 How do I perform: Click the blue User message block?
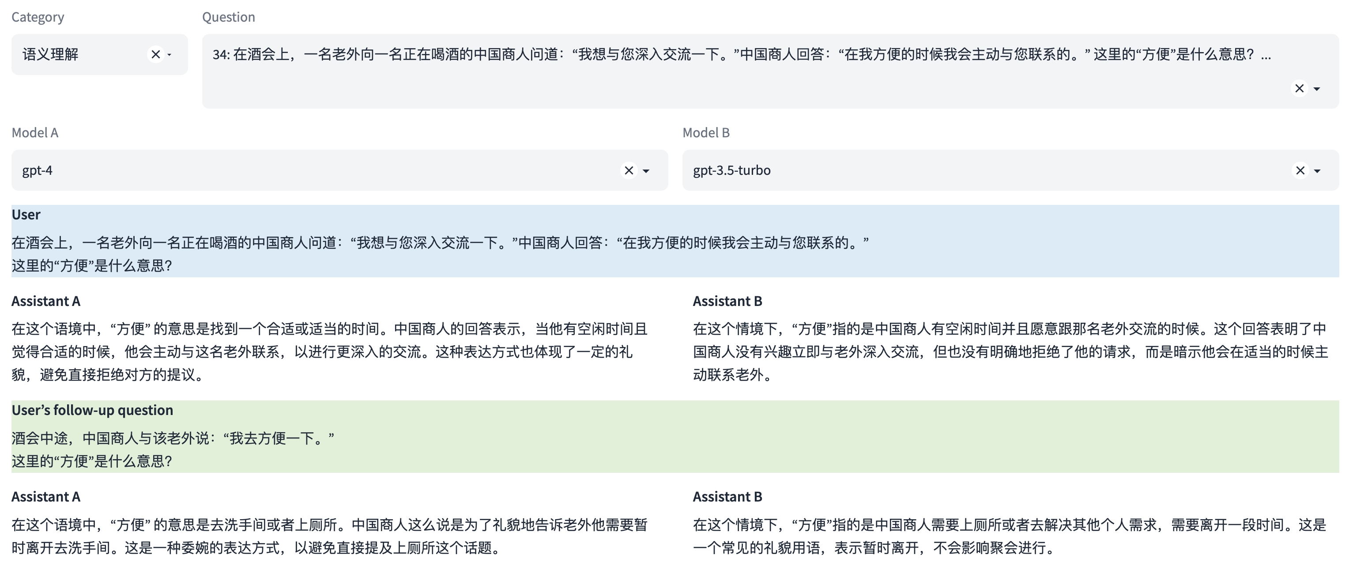click(440, 242)
